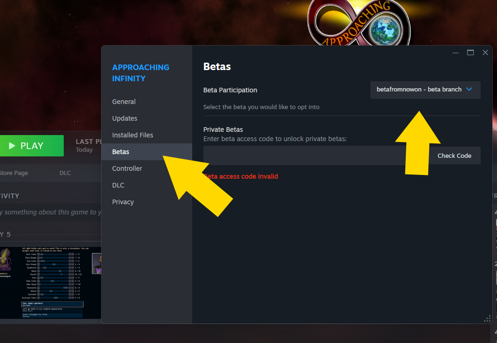Screen dimensions: 497x343
Task: Click the dialog resize grip icon
Action: coord(487,319)
